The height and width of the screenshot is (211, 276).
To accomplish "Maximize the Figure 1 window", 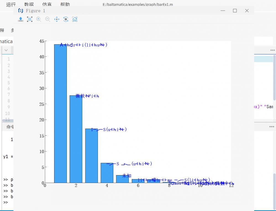I will point(235,11).
